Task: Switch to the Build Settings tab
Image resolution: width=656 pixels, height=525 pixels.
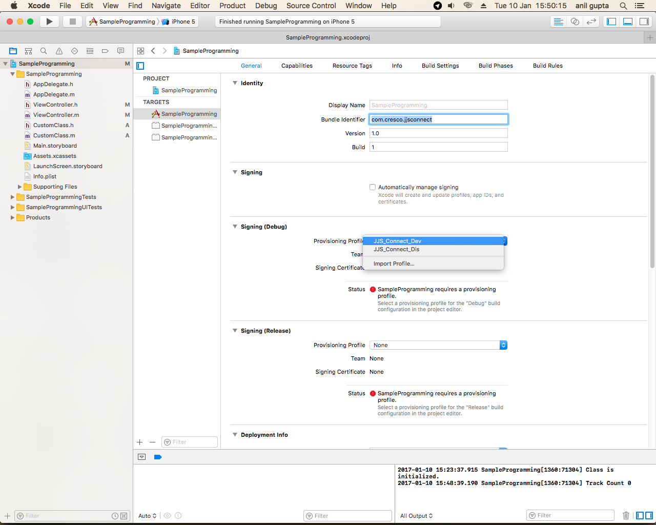Action: (x=440, y=66)
